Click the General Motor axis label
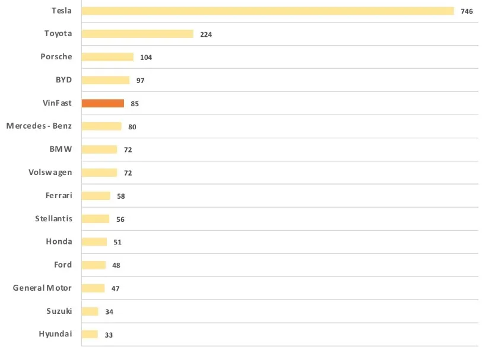The width and height of the screenshot is (482, 353). 42,288
